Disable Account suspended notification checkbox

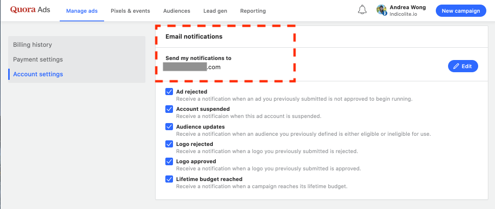coord(169,109)
